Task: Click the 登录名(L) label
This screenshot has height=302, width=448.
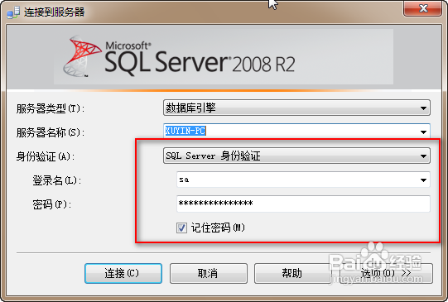Action: (x=57, y=180)
